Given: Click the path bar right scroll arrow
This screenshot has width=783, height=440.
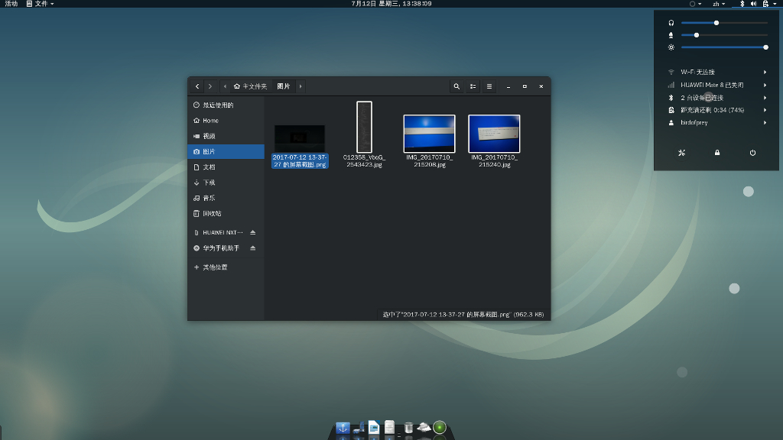Looking at the screenshot, I should pos(300,86).
